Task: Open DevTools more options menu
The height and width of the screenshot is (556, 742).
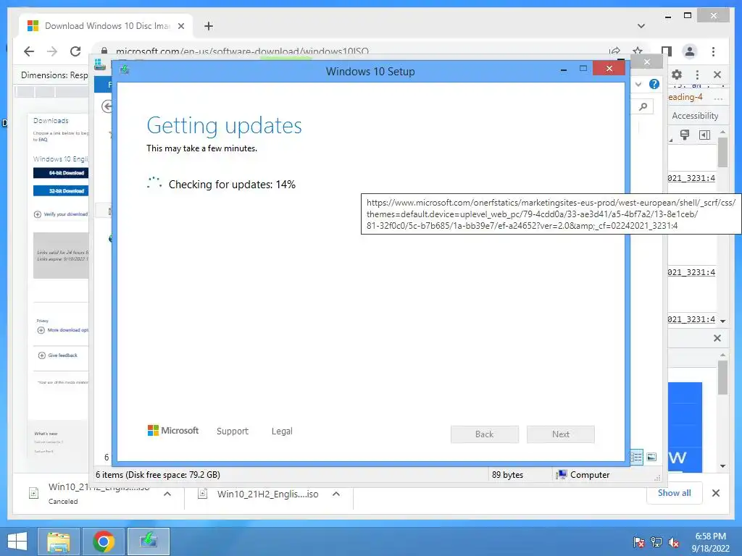Action: point(697,75)
